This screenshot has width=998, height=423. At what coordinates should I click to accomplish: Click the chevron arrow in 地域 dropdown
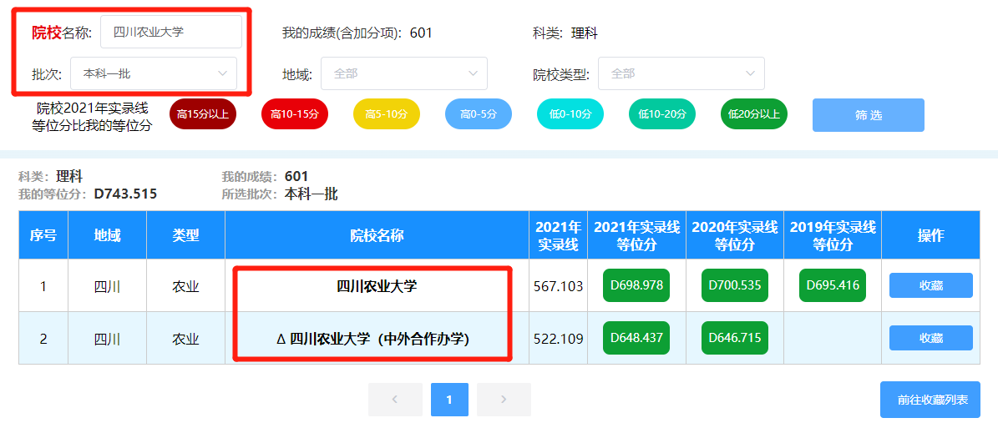(473, 73)
